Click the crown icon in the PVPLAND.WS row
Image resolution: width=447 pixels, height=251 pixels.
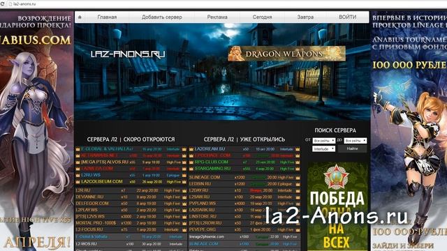click(298, 204)
